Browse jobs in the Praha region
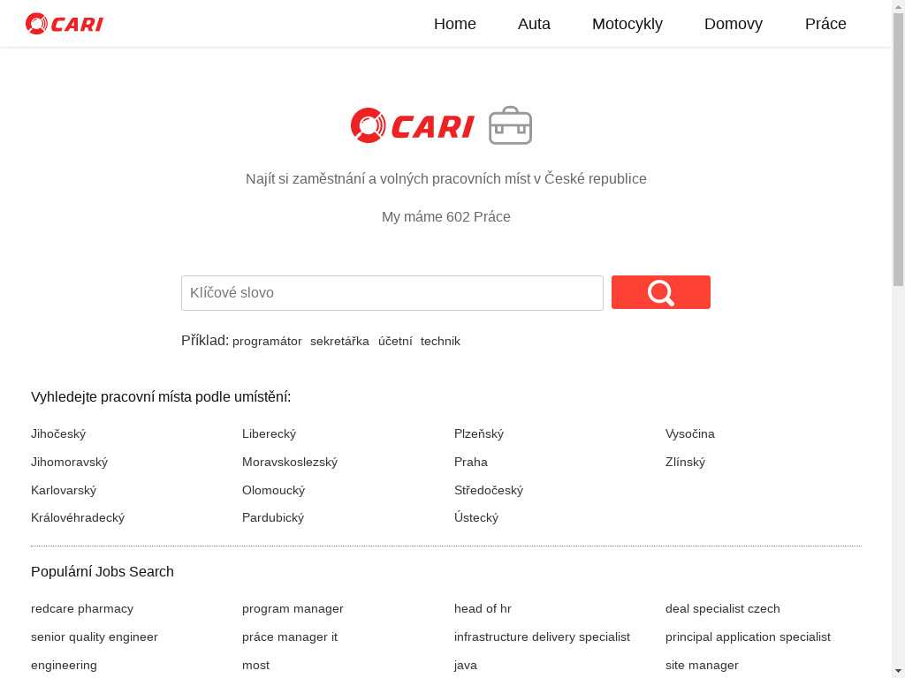This screenshot has height=678, width=905. [x=470, y=462]
